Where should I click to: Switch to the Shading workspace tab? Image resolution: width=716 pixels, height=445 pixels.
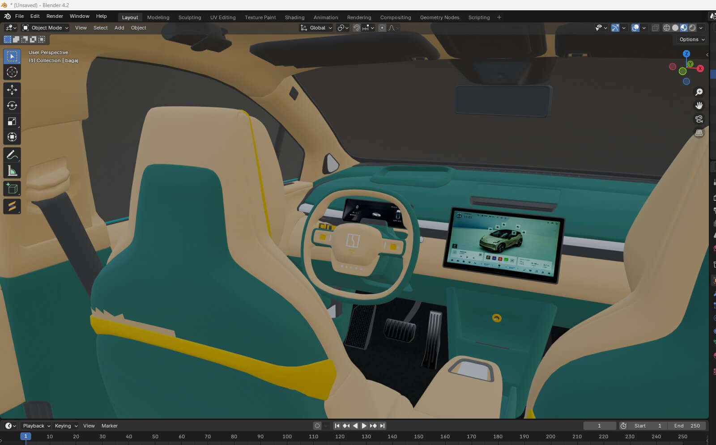click(294, 17)
